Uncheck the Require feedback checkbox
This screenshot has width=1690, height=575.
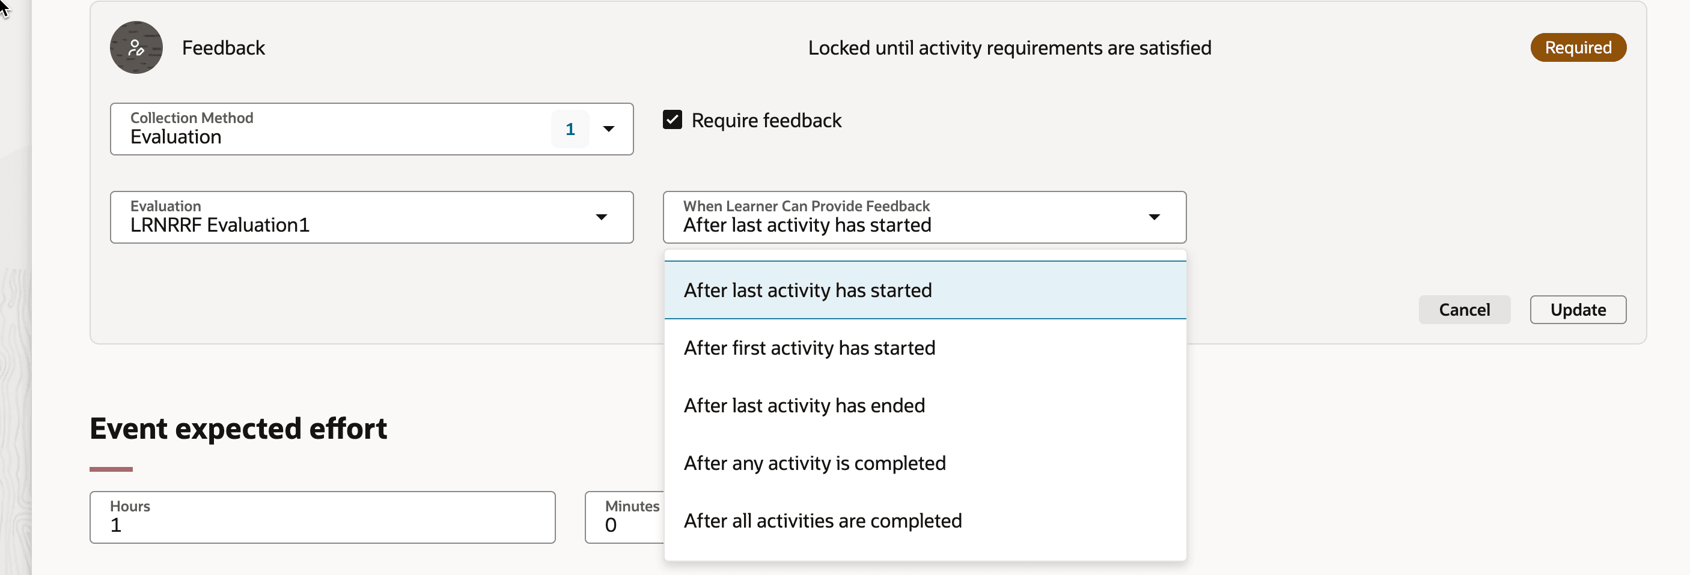(x=672, y=120)
